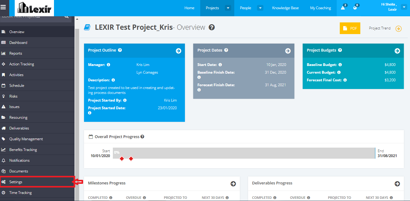The height and width of the screenshot is (201, 410).
Task: Open My Coaching in top navigation
Action: pos(320,8)
